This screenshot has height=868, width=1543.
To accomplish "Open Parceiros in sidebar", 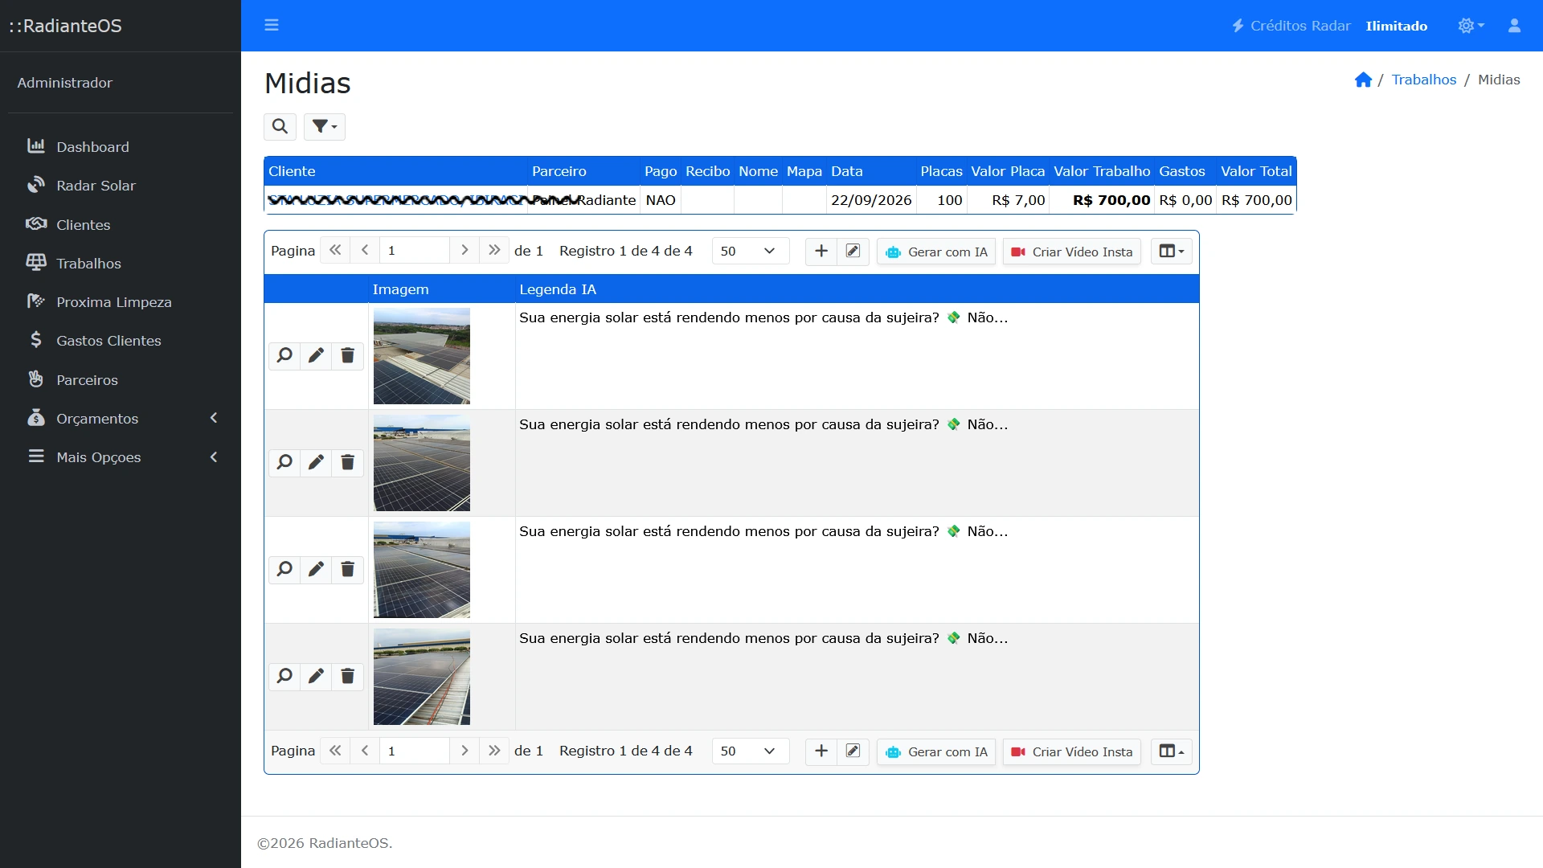I will (x=121, y=379).
